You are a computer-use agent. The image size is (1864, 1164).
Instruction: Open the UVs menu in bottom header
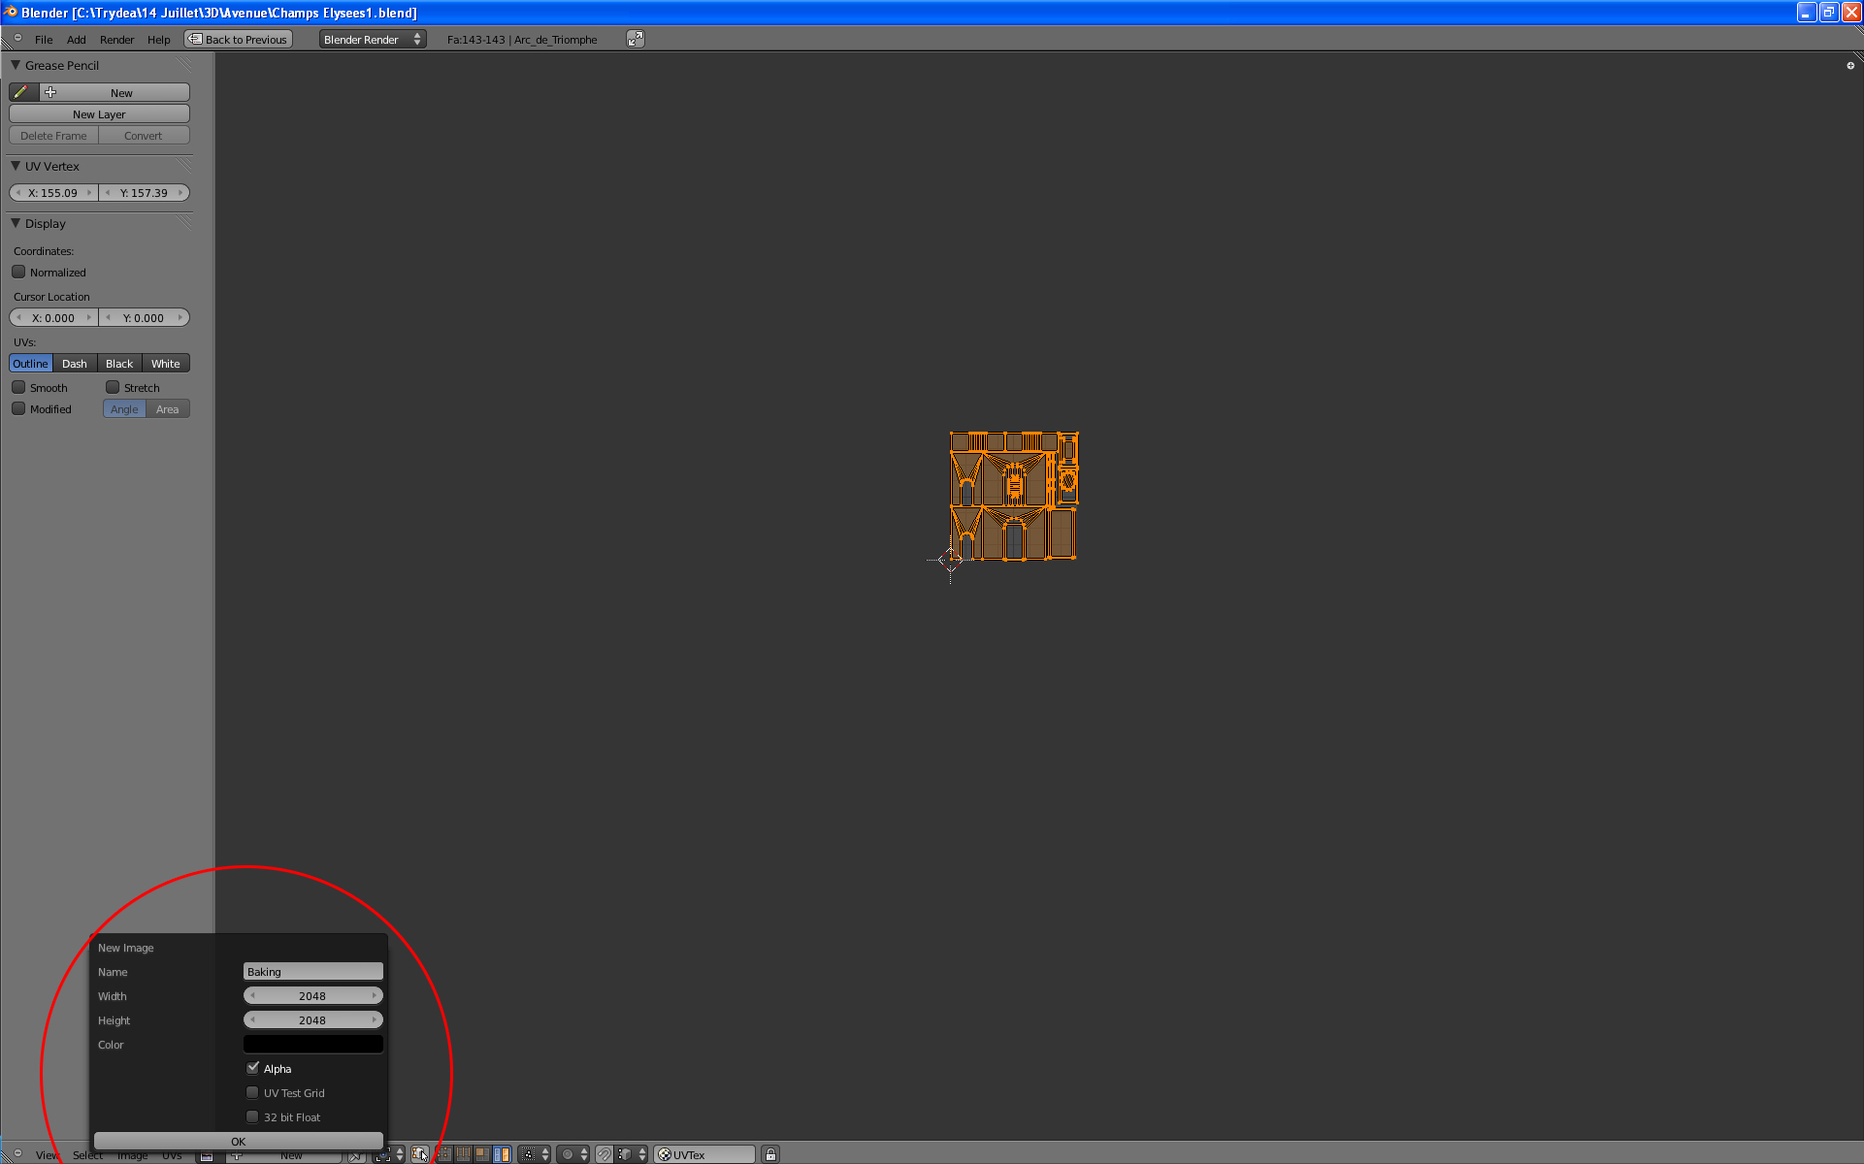(x=172, y=1155)
